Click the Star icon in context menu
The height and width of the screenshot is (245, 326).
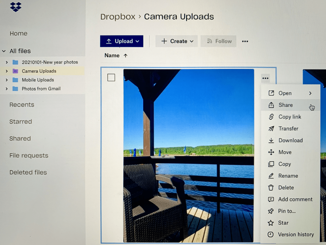point(271,223)
